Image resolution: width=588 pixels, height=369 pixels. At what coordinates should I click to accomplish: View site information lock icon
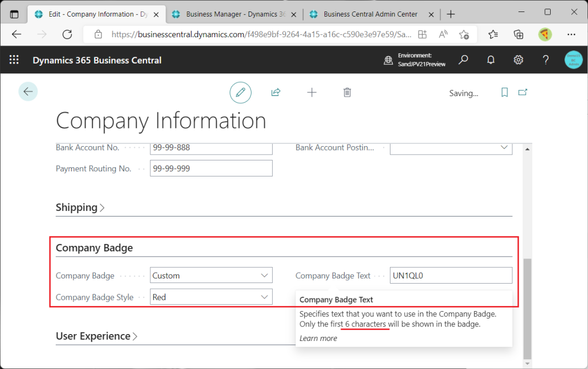[x=98, y=34]
